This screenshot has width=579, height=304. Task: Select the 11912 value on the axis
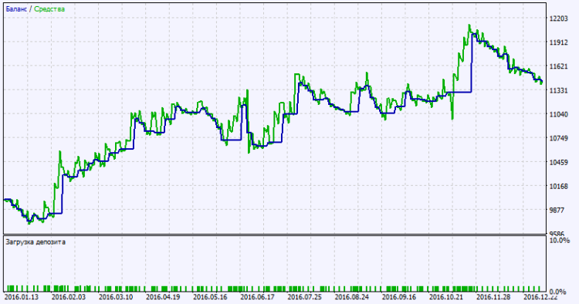point(558,42)
